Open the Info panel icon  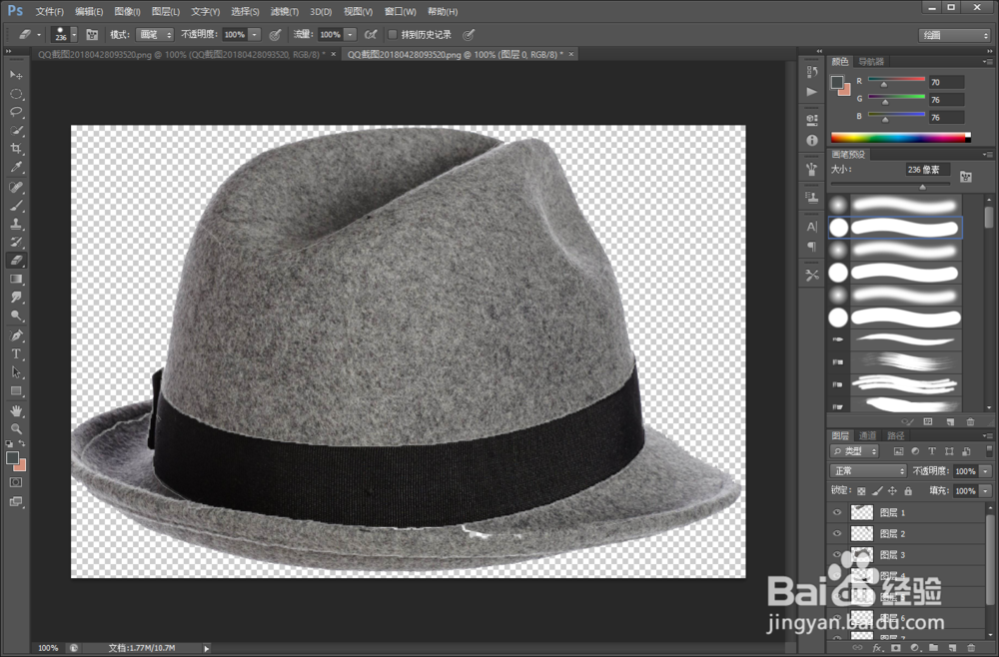(811, 140)
